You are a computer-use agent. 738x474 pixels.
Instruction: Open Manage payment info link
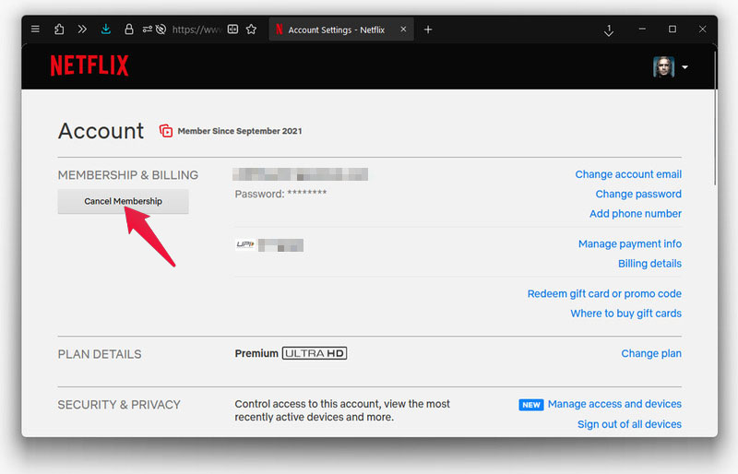[x=630, y=243]
